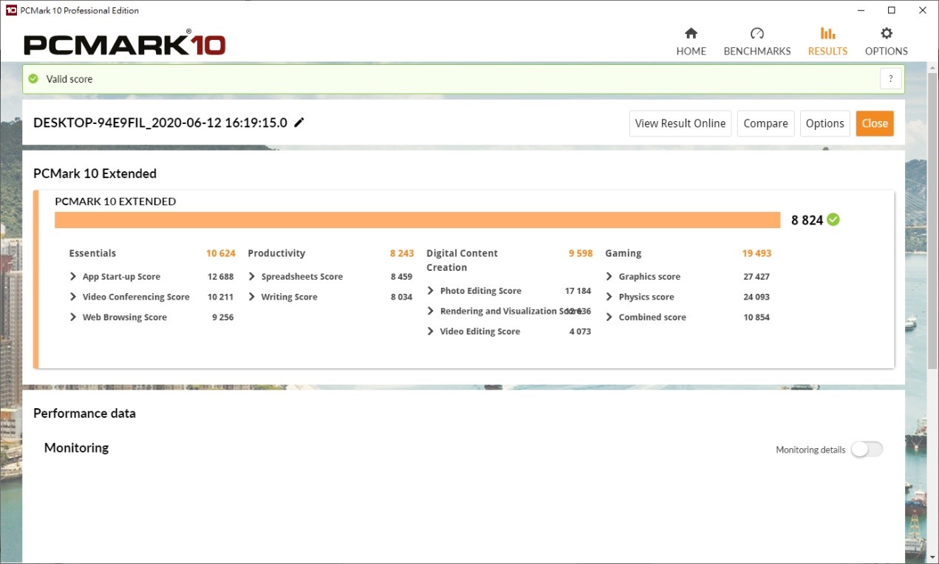This screenshot has height=564, width=939.
Task: Click the bar chart icon above RESULTS
Action: pyautogui.click(x=827, y=33)
